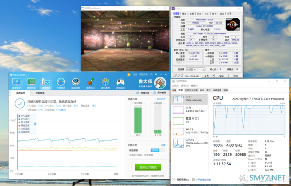This screenshot has width=291, height=186.
Task: Toggle 主板温度 legend item in chart
Action: [24, 129]
